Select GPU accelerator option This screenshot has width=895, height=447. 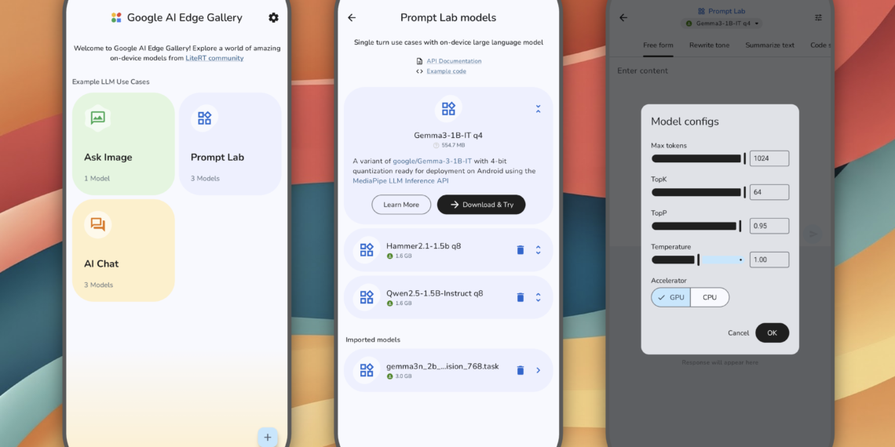tap(671, 297)
